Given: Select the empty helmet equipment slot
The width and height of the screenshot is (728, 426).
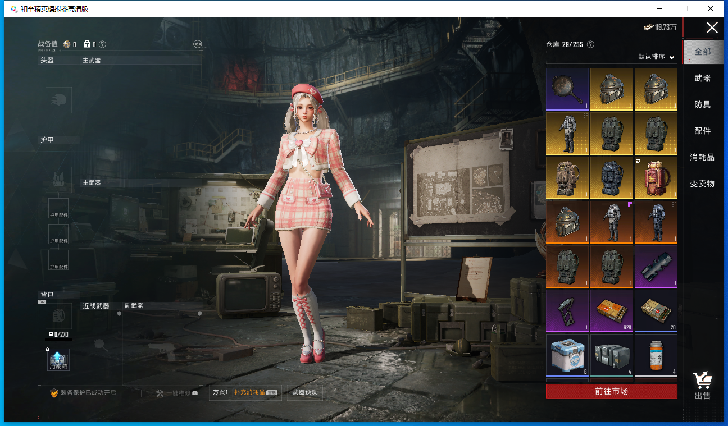Looking at the screenshot, I should pyautogui.click(x=58, y=100).
